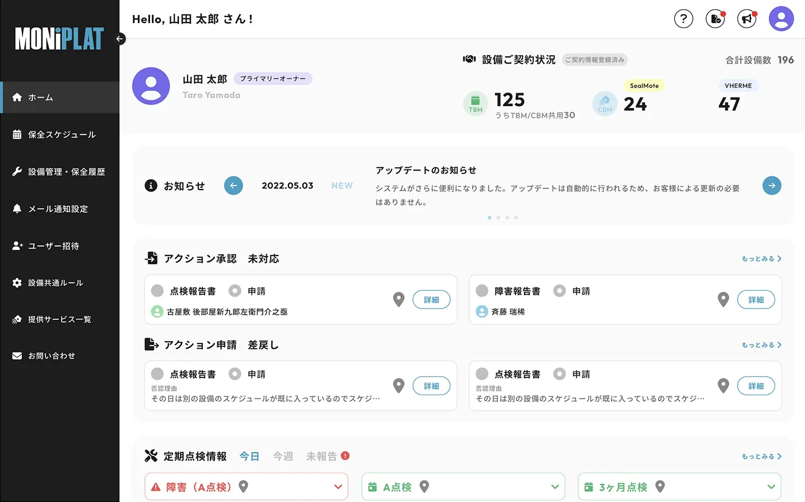Click the profile avatar icon at top right
Image resolution: width=805 pixels, height=502 pixels.
(x=781, y=18)
